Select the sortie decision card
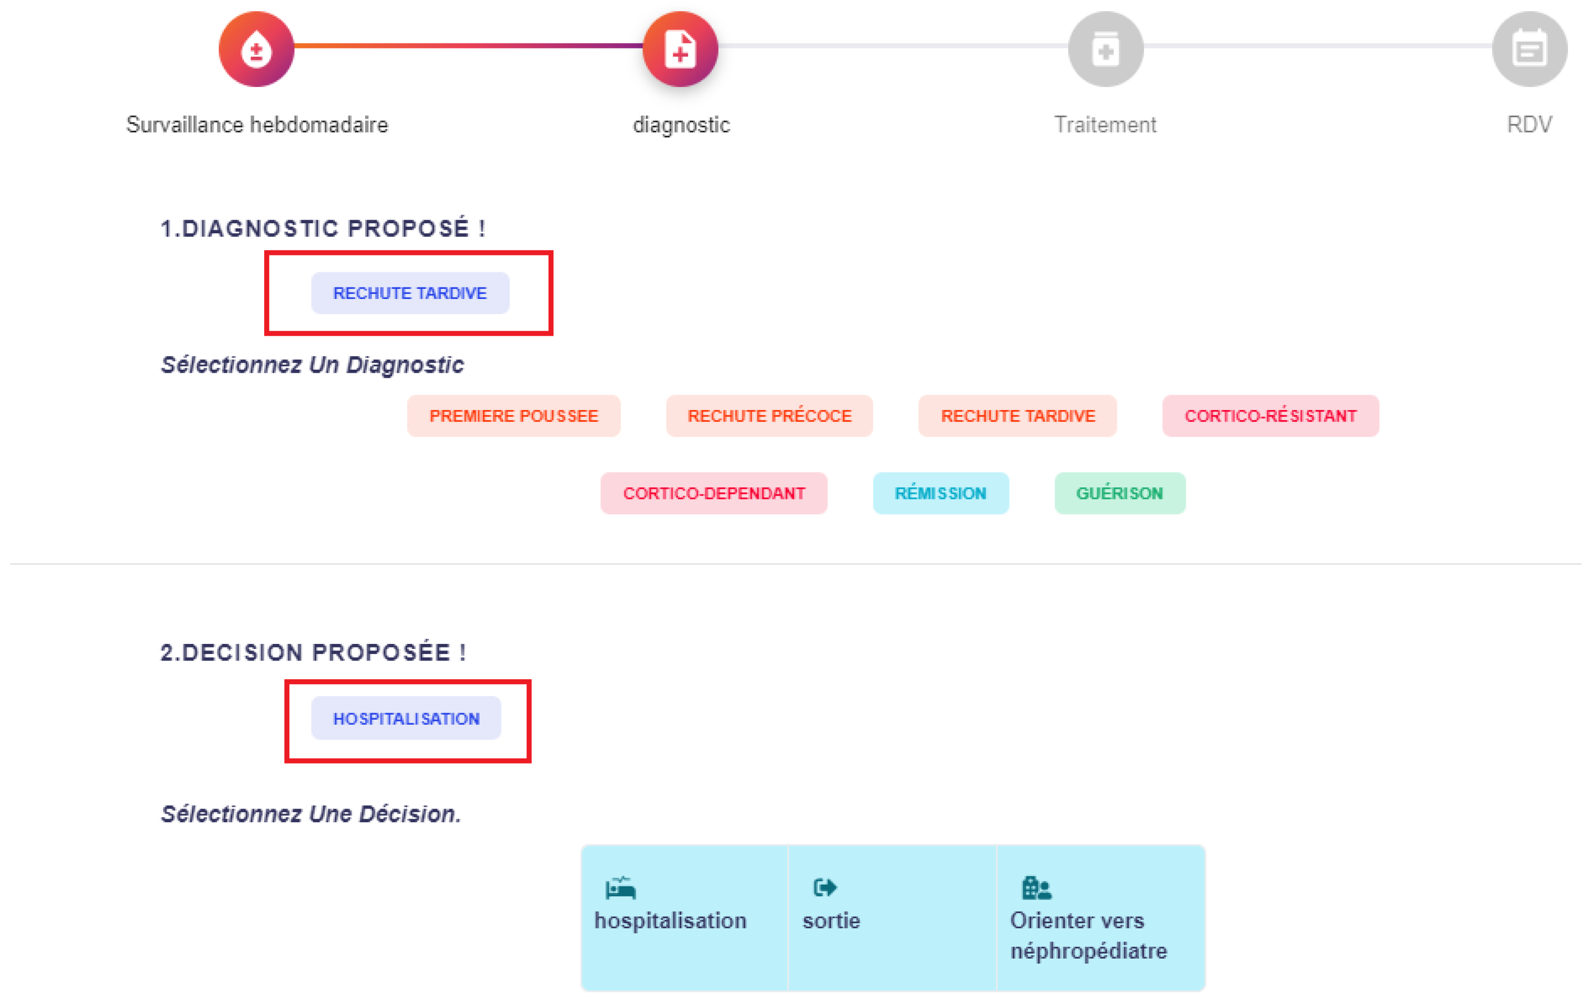 (891, 918)
